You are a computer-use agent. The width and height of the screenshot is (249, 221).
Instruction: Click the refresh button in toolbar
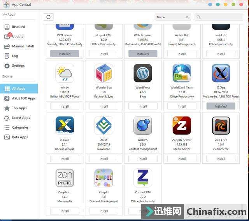48,17
